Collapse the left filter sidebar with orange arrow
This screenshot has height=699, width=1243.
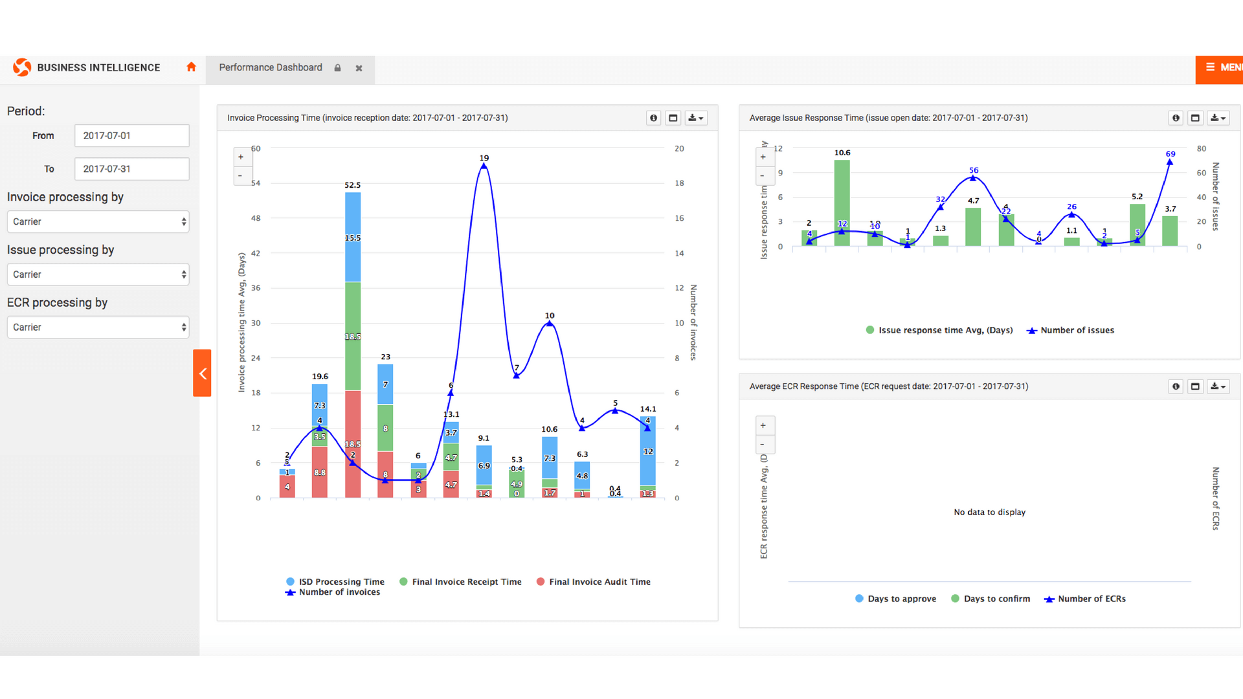tap(202, 373)
